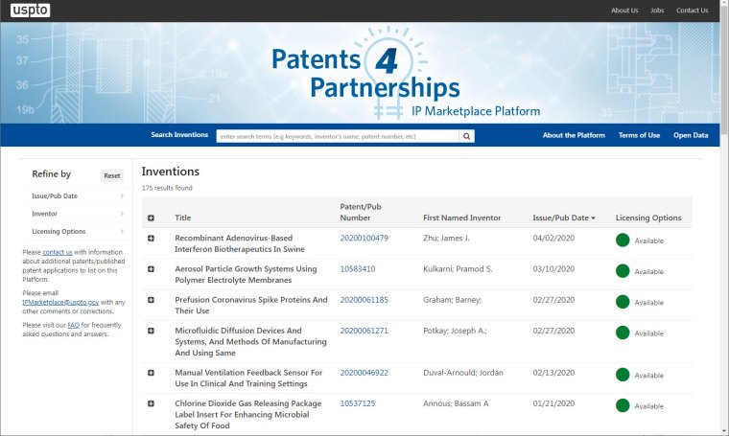Click the First Named Inventor column header

pos(461,218)
